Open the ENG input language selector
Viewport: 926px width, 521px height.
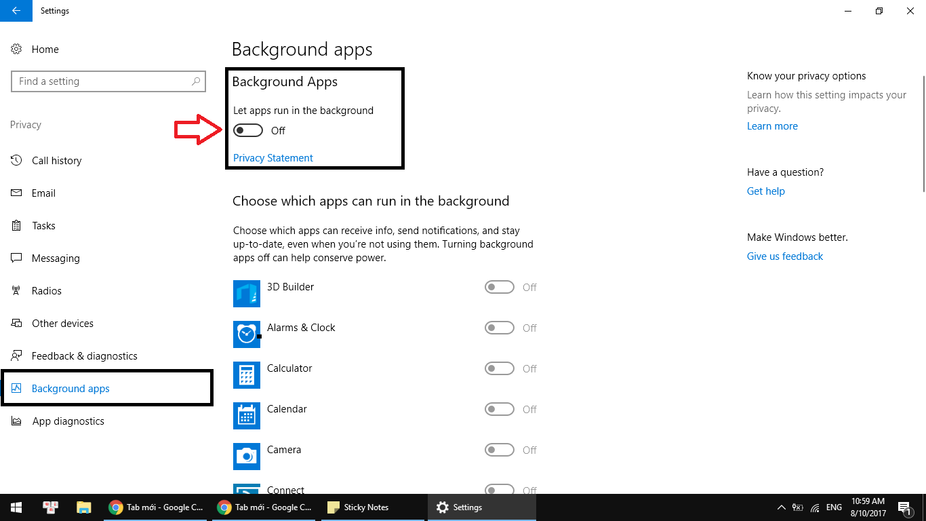coord(834,507)
